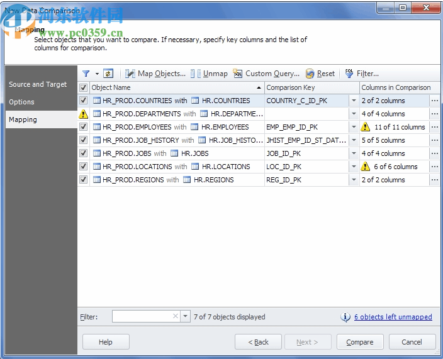
Task: Clear the filter text with X
Action: [176, 316]
